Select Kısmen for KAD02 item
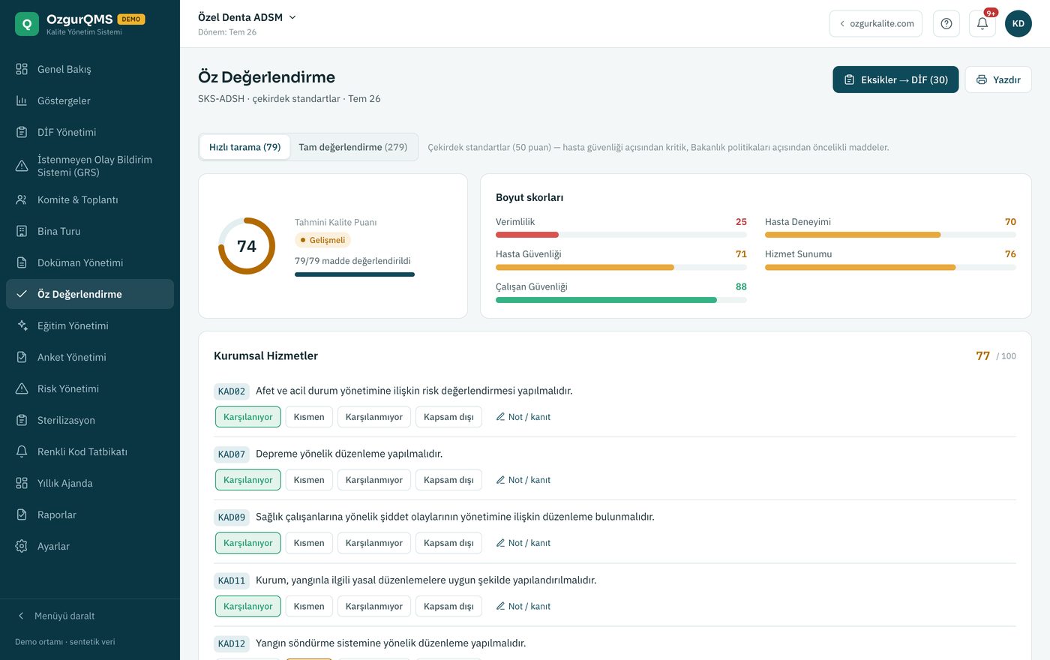Screen dimensions: 1050x660 click(309, 417)
